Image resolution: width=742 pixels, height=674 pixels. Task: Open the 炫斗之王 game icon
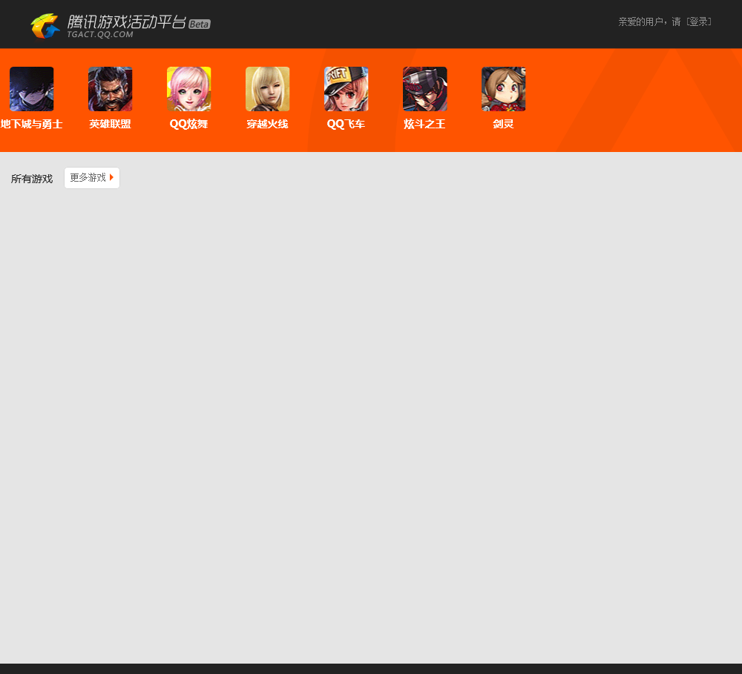(x=424, y=89)
